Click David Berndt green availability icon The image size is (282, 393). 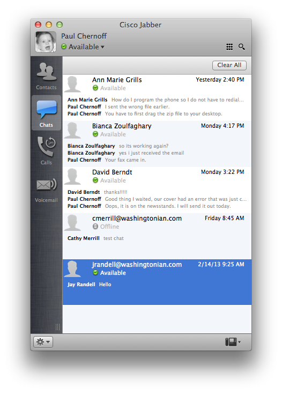pyautogui.click(x=95, y=180)
